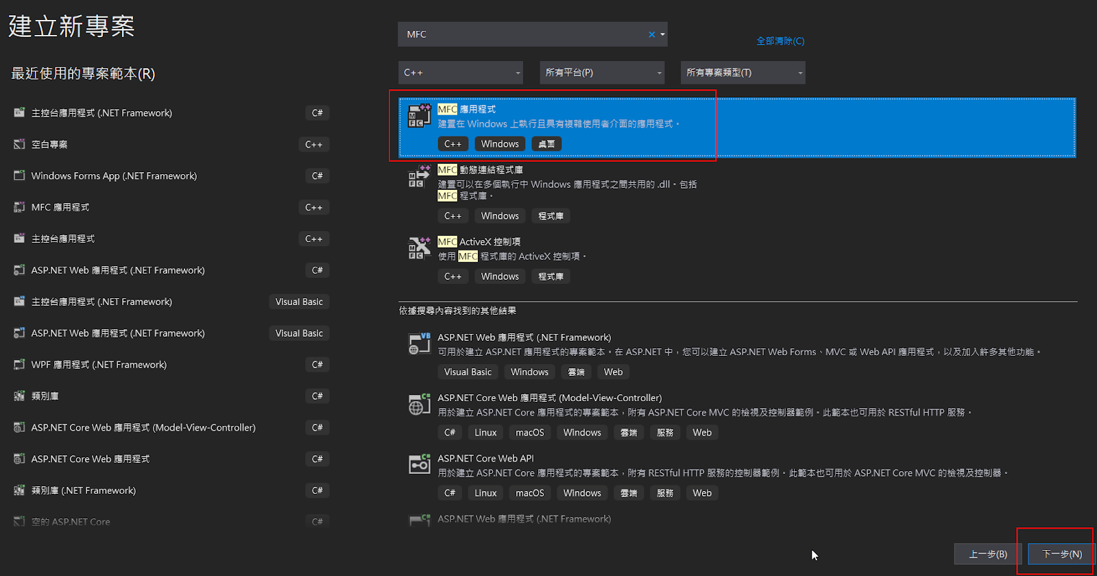This screenshot has height=576, width=1097.
Task: Select the MFC 動態連結程式庫 template title
Action: pyautogui.click(x=480, y=169)
